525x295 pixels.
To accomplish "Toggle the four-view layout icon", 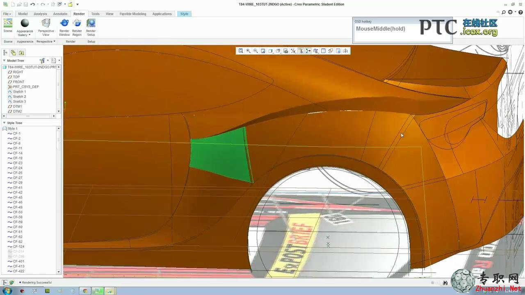I will click(x=323, y=51).
